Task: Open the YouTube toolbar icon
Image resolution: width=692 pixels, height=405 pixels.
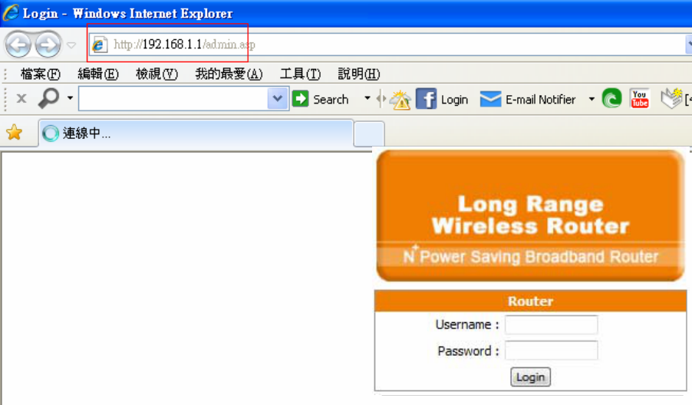Action: coord(640,99)
